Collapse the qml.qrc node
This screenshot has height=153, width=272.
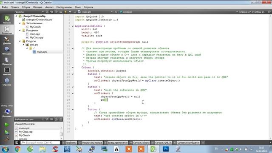[x=23, y=45]
